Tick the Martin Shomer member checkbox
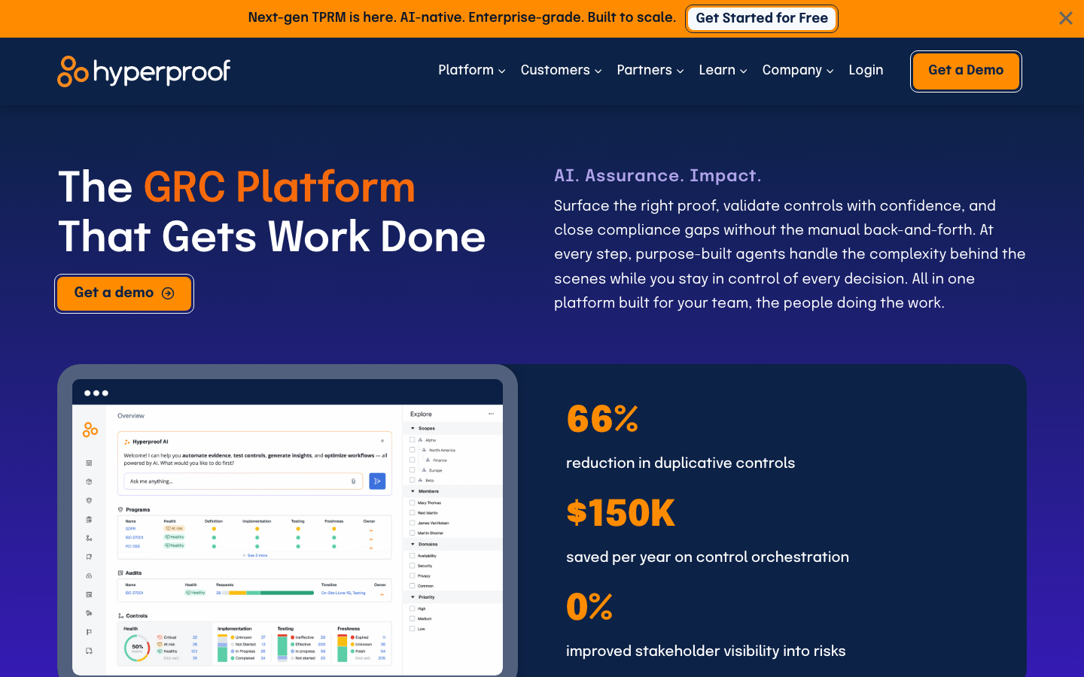1084x677 pixels. pos(412,533)
